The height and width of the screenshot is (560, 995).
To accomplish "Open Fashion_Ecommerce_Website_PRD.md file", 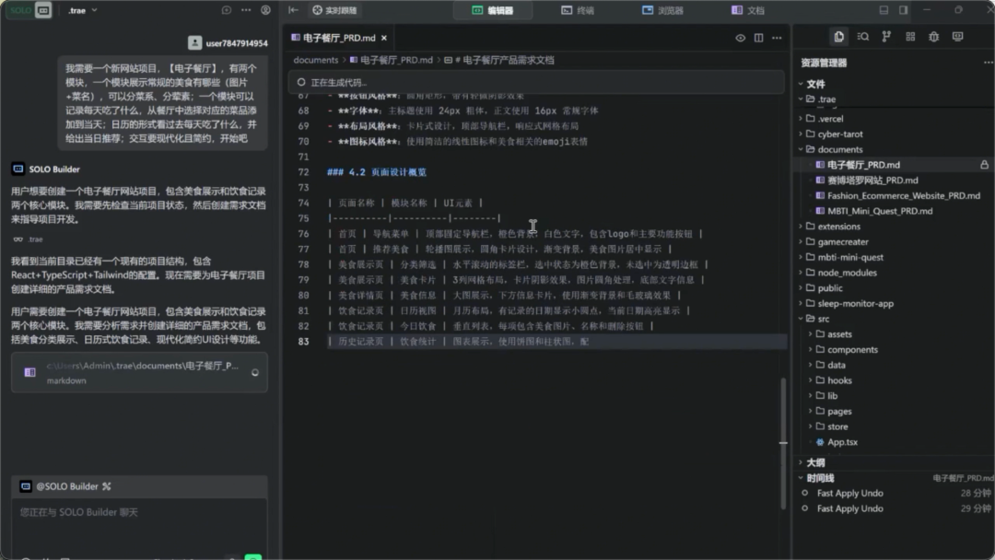I will (x=903, y=195).
